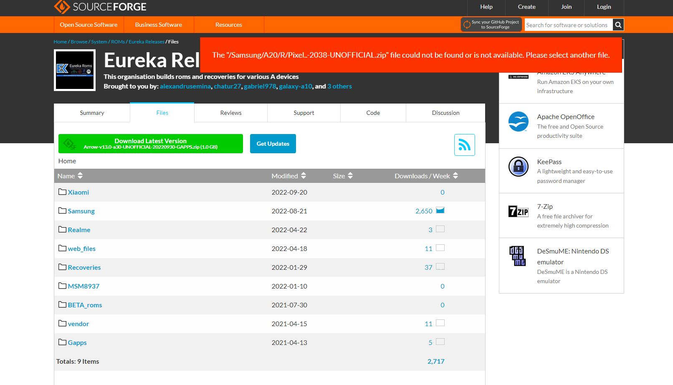Viewport: 673px width, 385px height.
Task: Click the search magnifier button
Action: [x=618, y=25]
